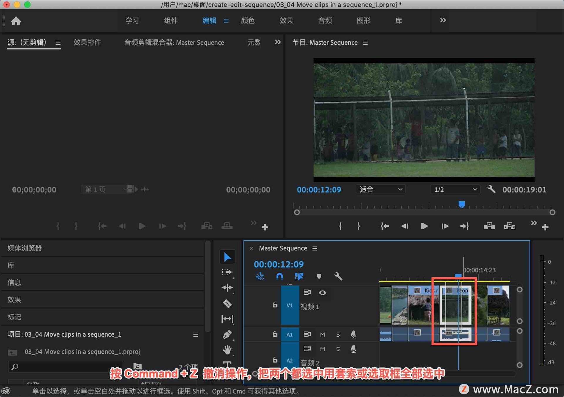Go to In point in program monitor

pos(385,226)
